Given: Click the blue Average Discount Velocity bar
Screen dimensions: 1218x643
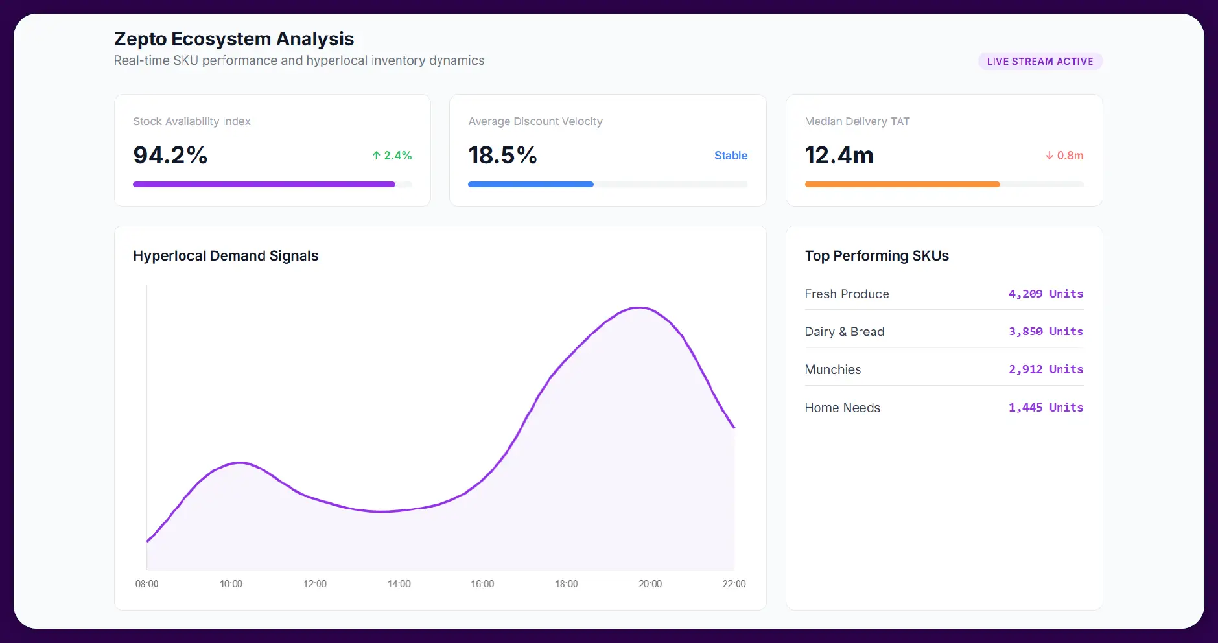Looking at the screenshot, I should click(531, 185).
